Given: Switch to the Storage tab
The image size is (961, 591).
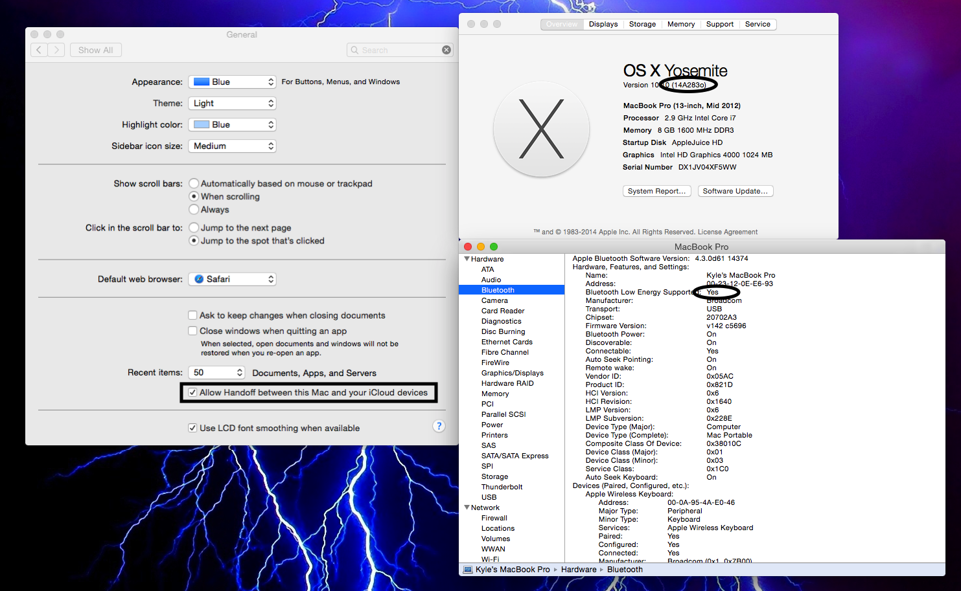Looking at the screenshot, I should (642, 24).
